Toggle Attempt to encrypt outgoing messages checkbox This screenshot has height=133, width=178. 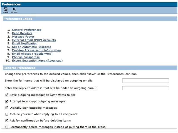pyautogui.click(x=7, y=101)
